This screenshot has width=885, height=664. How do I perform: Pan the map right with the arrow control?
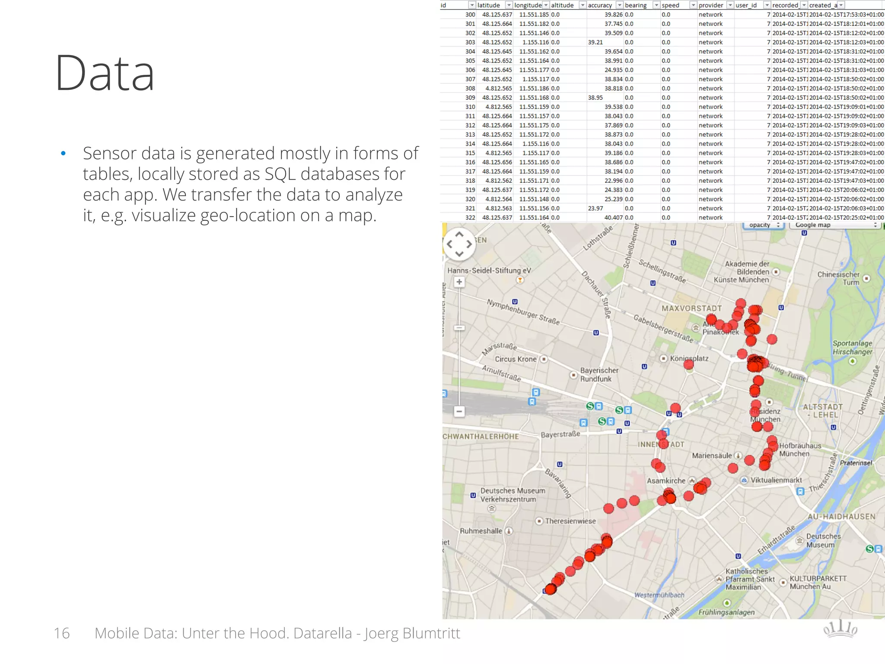pyautogui.click(x=469, y=244)
